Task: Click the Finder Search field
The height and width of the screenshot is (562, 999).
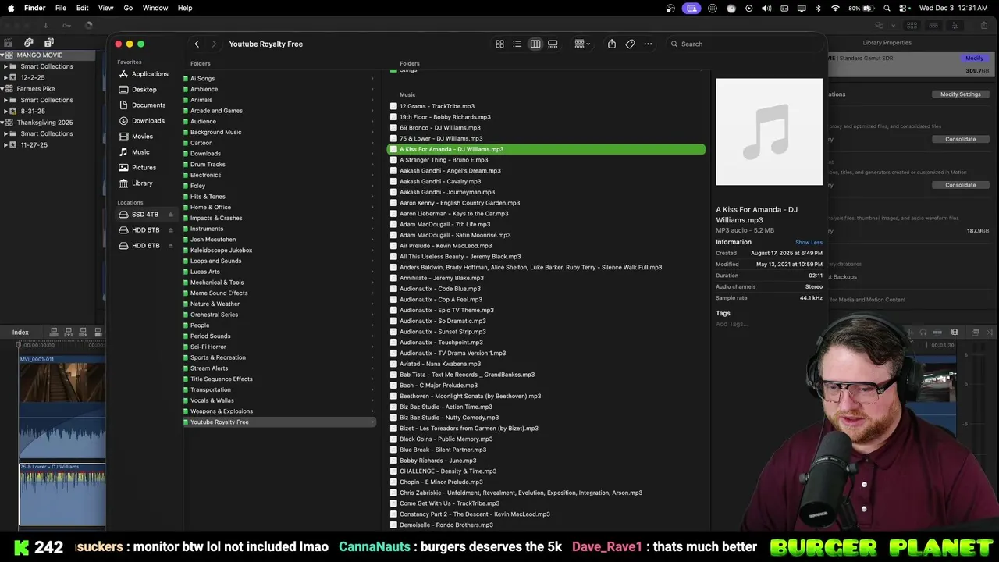Action: click(745, 44)
